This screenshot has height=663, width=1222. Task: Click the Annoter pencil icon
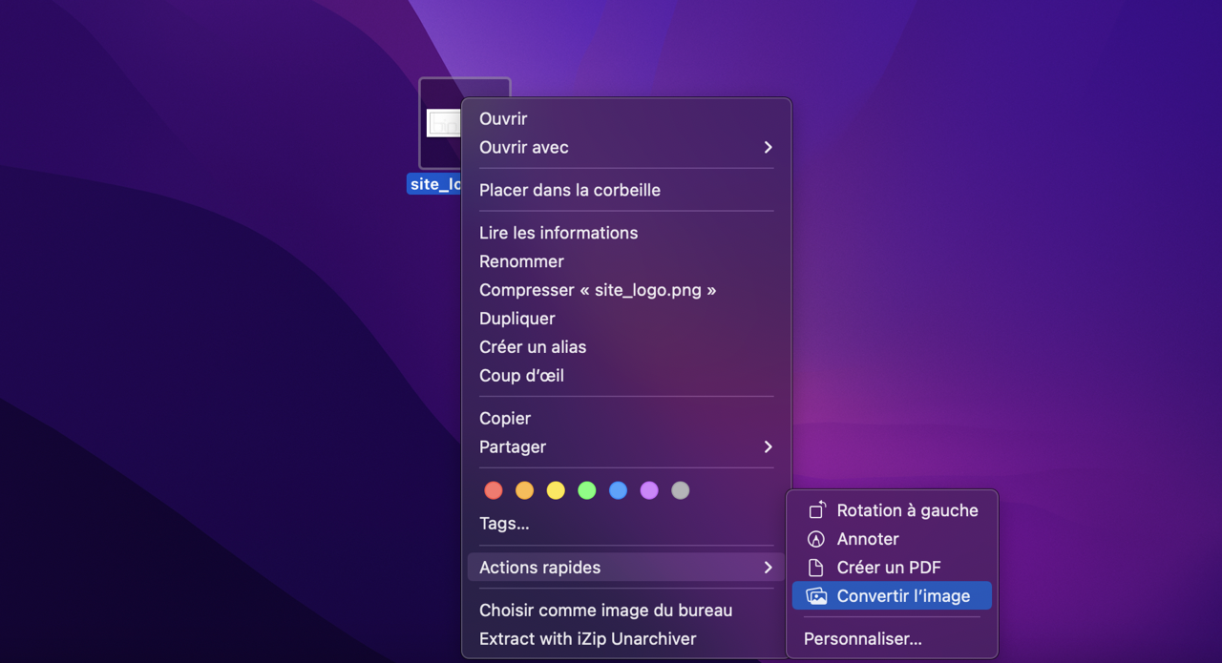(x=816, y=539)
